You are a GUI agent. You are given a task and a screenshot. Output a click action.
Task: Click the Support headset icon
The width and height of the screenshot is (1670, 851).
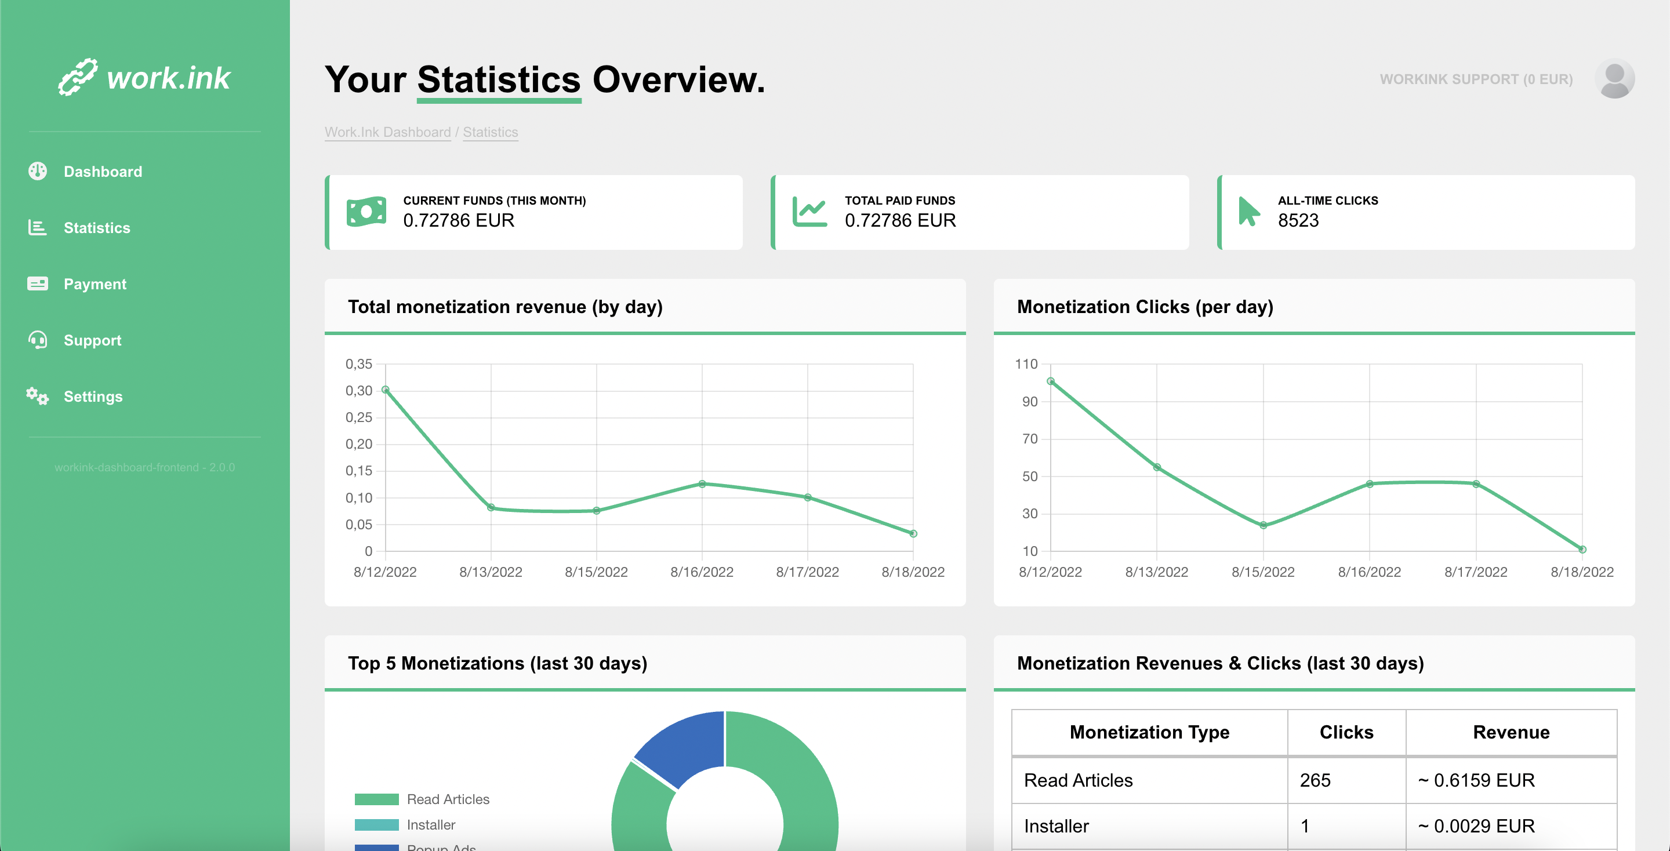coord(38,340)
